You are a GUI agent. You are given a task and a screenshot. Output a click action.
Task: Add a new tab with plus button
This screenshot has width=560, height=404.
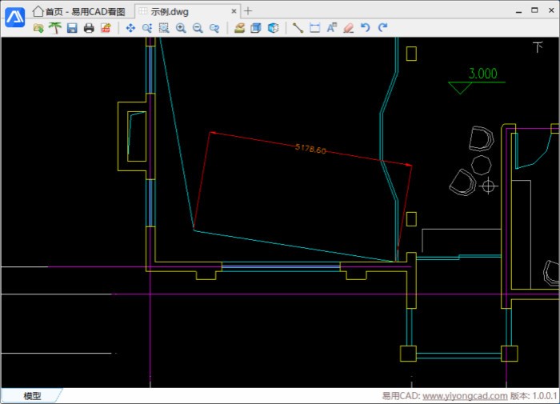[248, 11]
